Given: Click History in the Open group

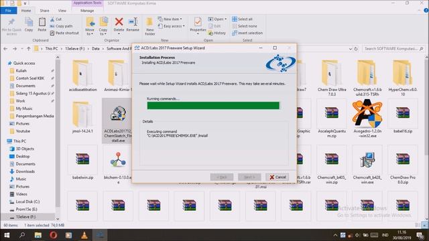Looking at the screenshot, I should 217,33.
